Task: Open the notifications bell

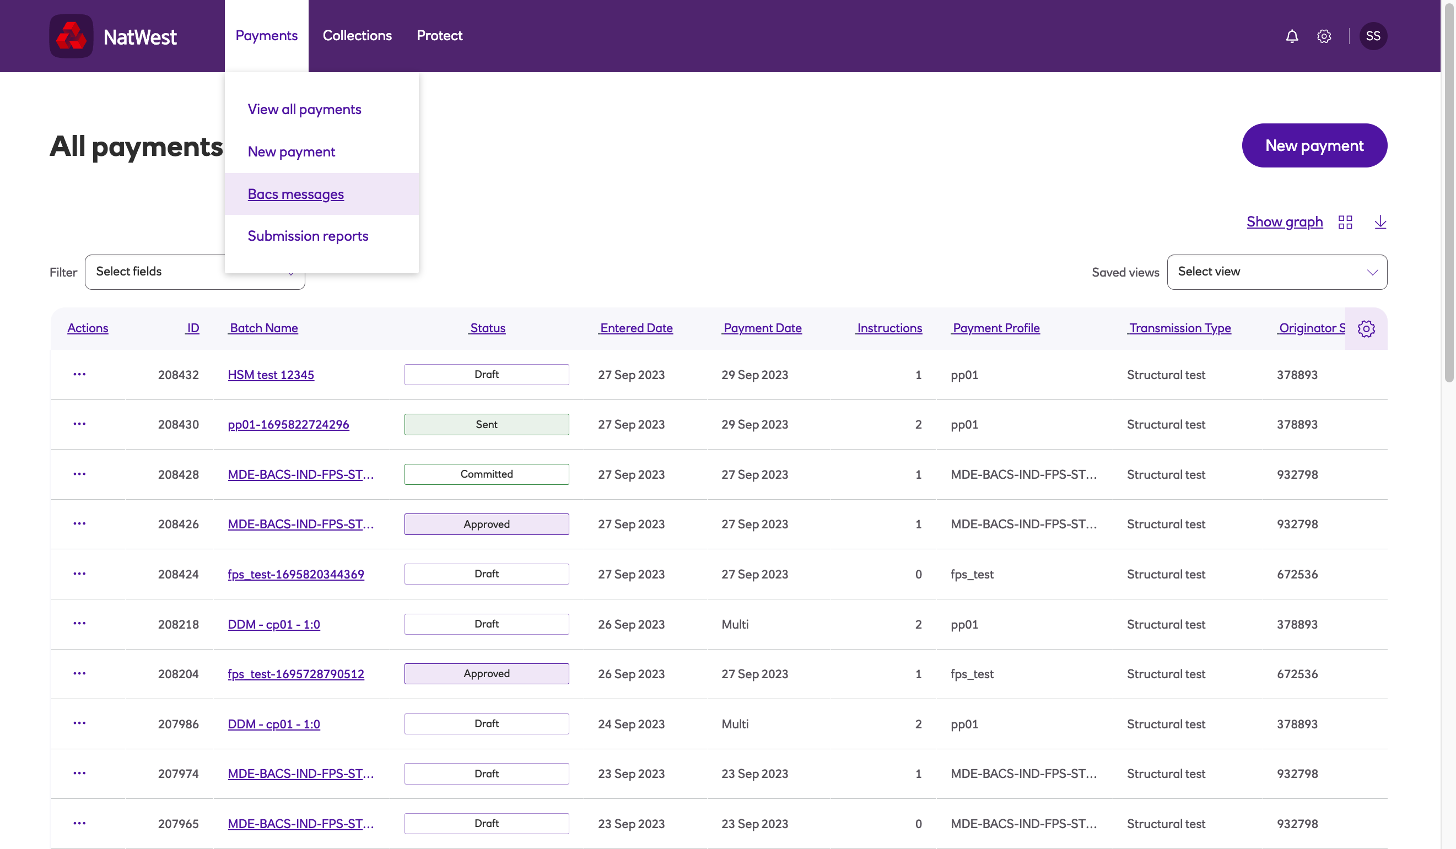Action: pos(1292,36)
